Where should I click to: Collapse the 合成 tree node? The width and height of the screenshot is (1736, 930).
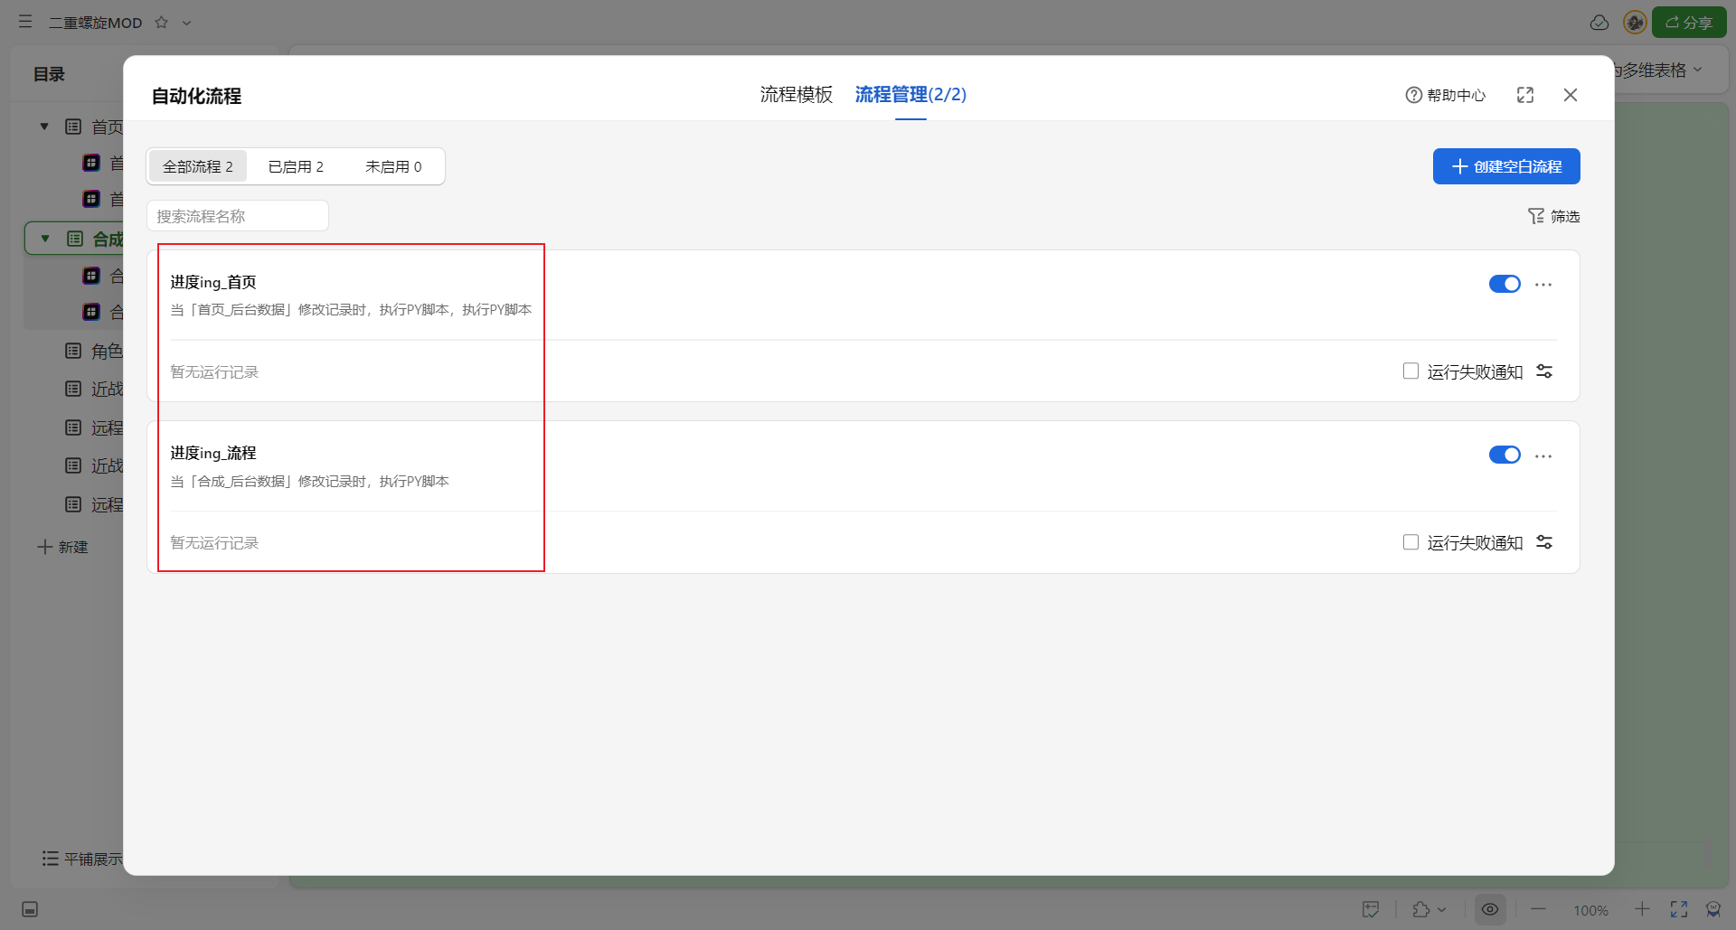click(45, 239)
